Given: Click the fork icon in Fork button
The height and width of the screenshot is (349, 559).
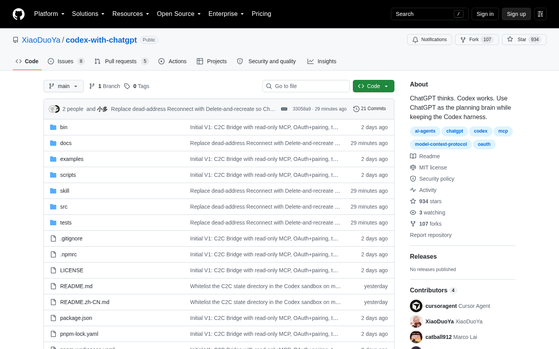Looking at the screenshot, I should (463, 40).
